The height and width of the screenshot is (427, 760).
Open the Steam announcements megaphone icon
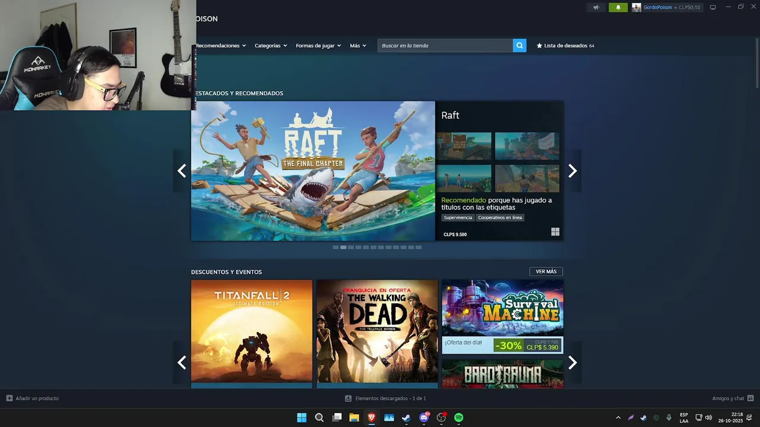click(596, 8)
